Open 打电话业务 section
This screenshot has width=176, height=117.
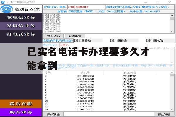(x=21, y=34)
